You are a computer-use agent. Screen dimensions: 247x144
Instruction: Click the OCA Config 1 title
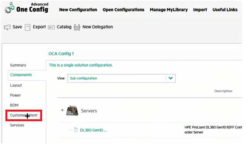click(61, 54)
